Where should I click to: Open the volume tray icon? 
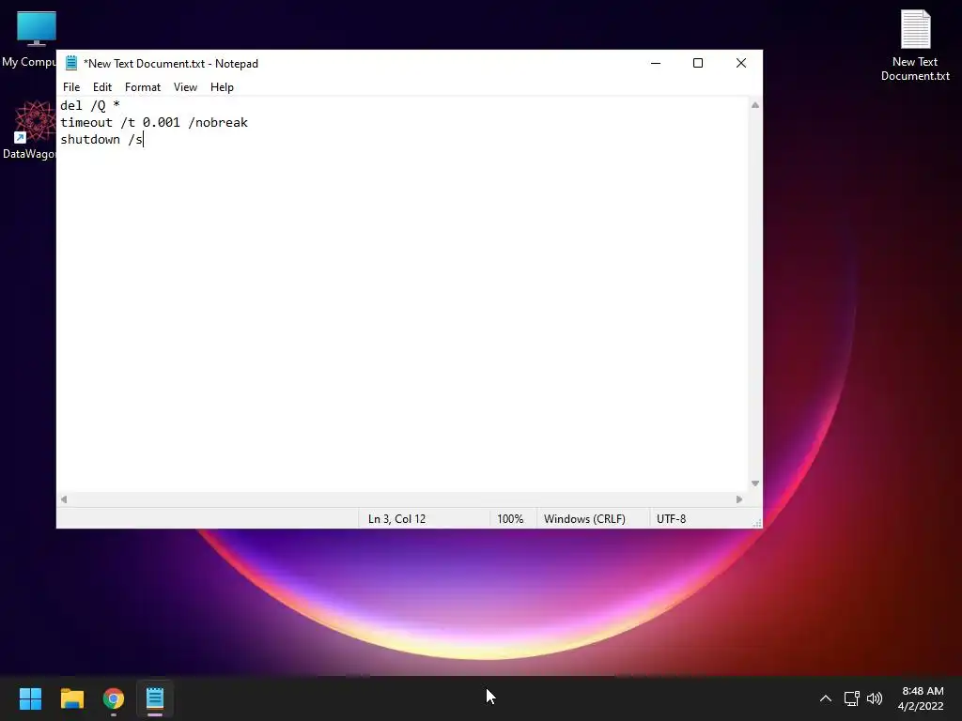click(x=875, y=698)
